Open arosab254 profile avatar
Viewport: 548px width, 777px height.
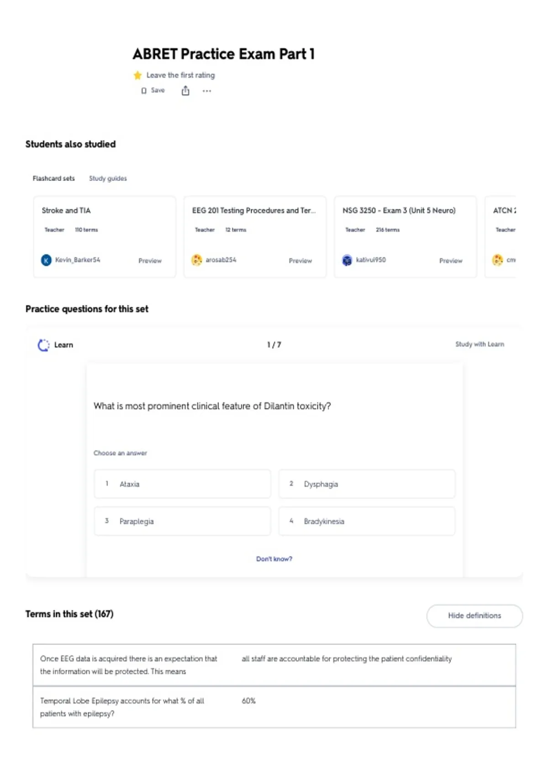197,260
